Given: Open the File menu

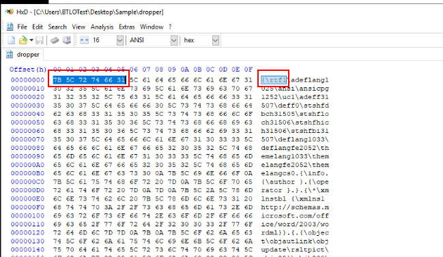Looking at the screenshot, I should point(22,27).
